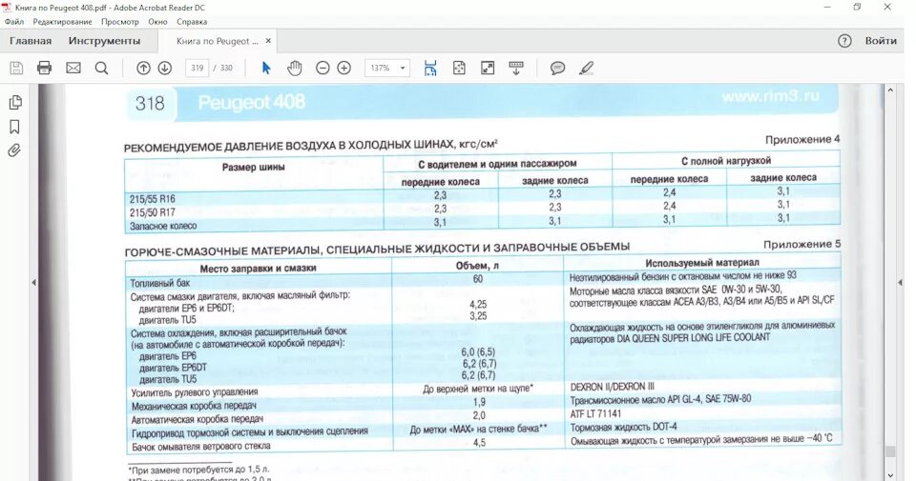Viewport: 916px width, 481px height.
Task: Click the total pages '330' label
Action: point(226,69)
